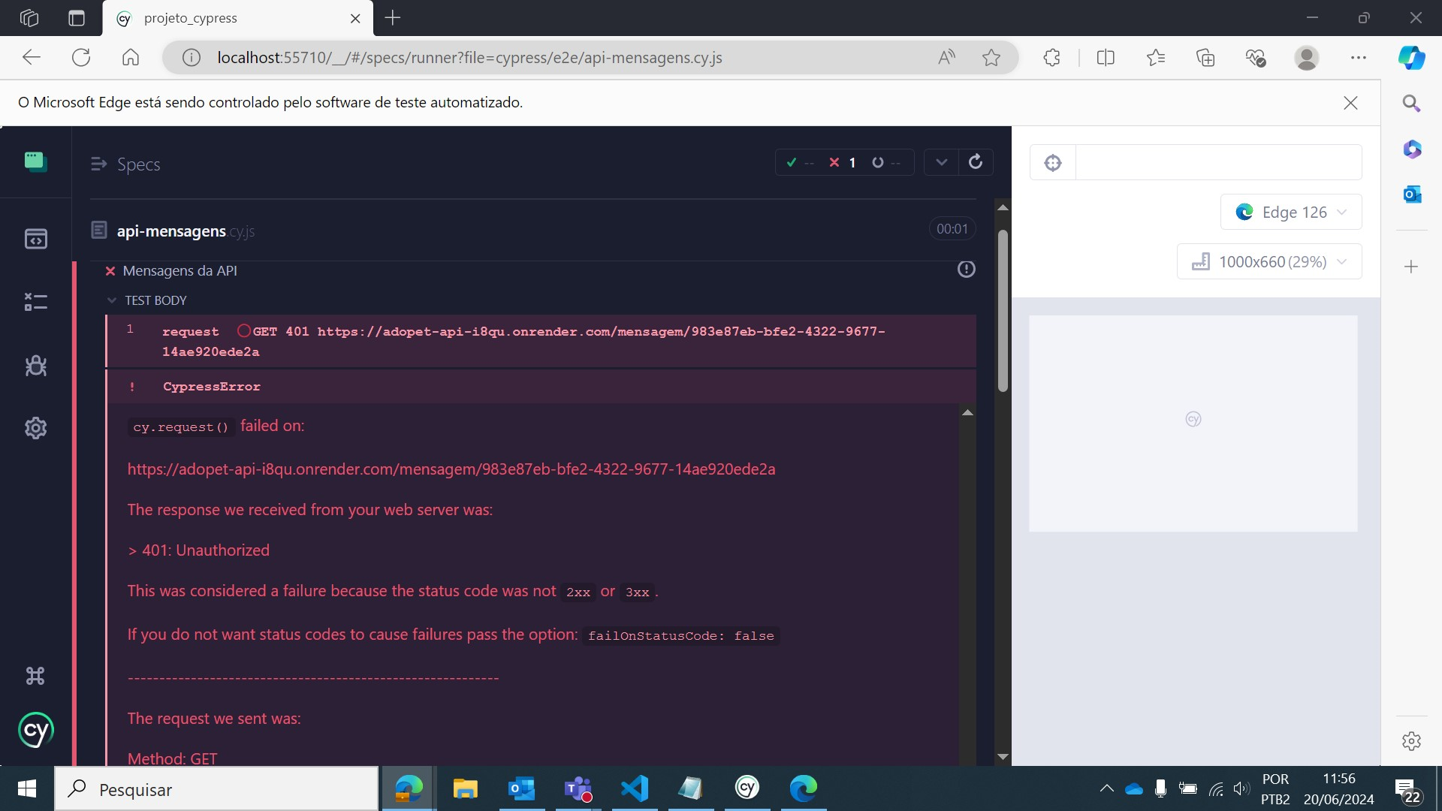This screenshot has height=811, width=1442.
Task: Expand the Specs list panel
Action: click(125, 164)
